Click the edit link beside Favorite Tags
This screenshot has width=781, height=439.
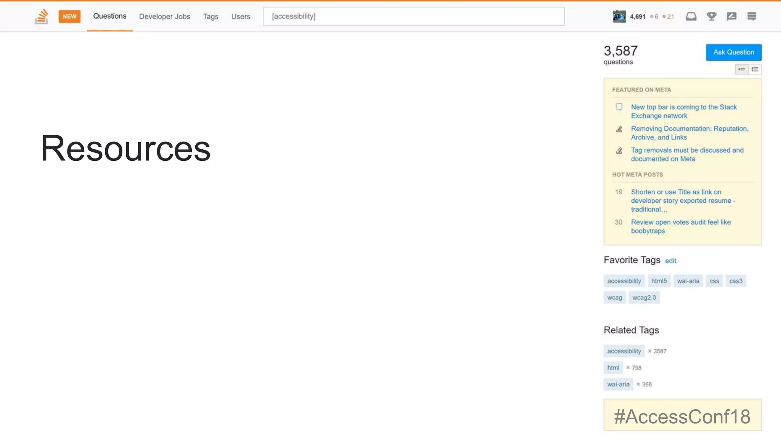[x=670, y=261]
